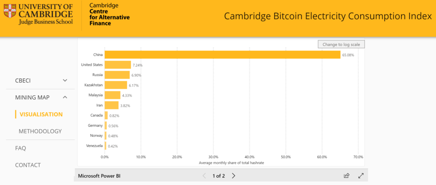The width and height of the screenshot is (436, 185).
Task: Go to previous Power BI page
Action: coord(204,176)
